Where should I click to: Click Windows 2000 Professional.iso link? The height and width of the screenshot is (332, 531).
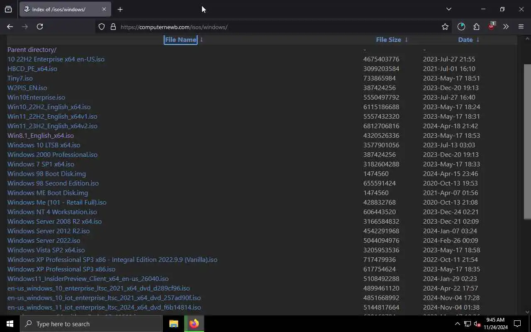click(52, 155)
